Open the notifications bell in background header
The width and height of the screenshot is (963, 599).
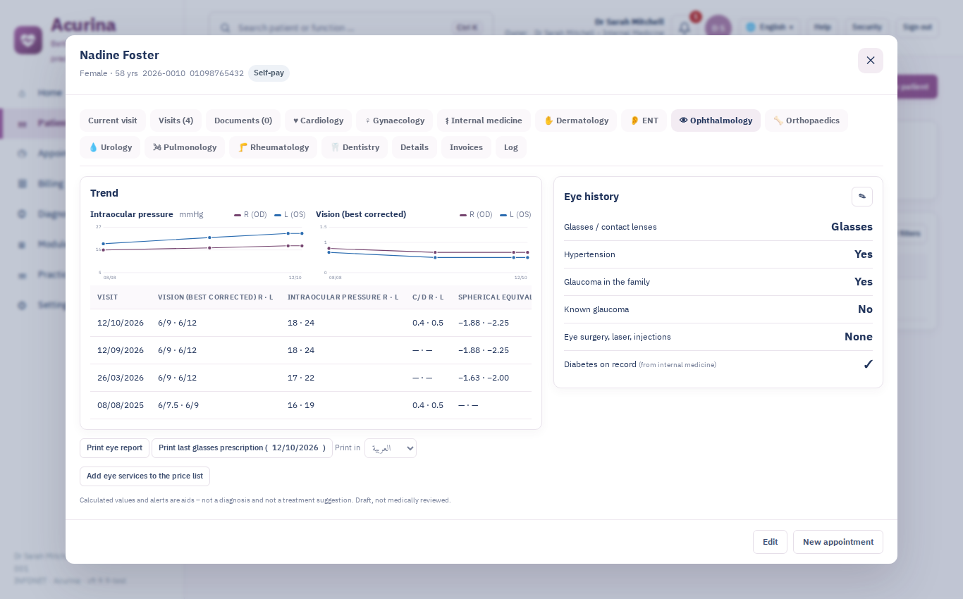click(x=684, y=27)
